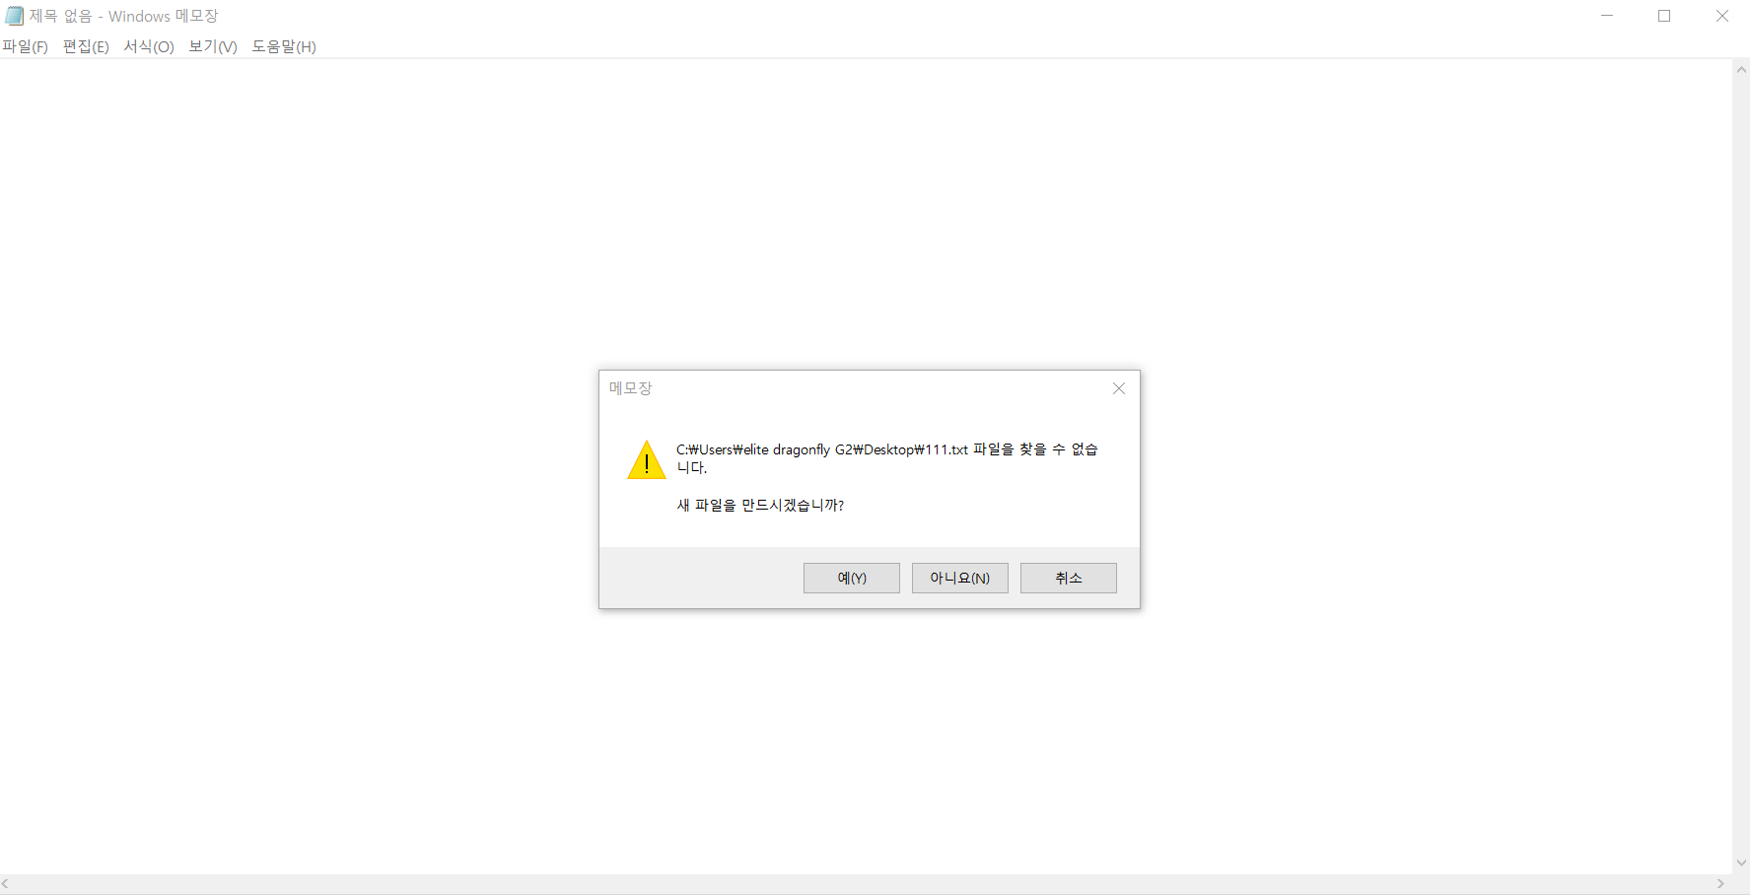Click the yellow warning triangle icon
This screenshot has width=1750, height=895.
[647, 460]
